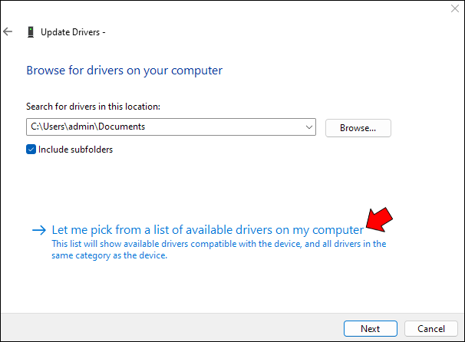Click the description text about compatible drivers
This screenshot has width=465, height=342.
click(x=219, y=250)
